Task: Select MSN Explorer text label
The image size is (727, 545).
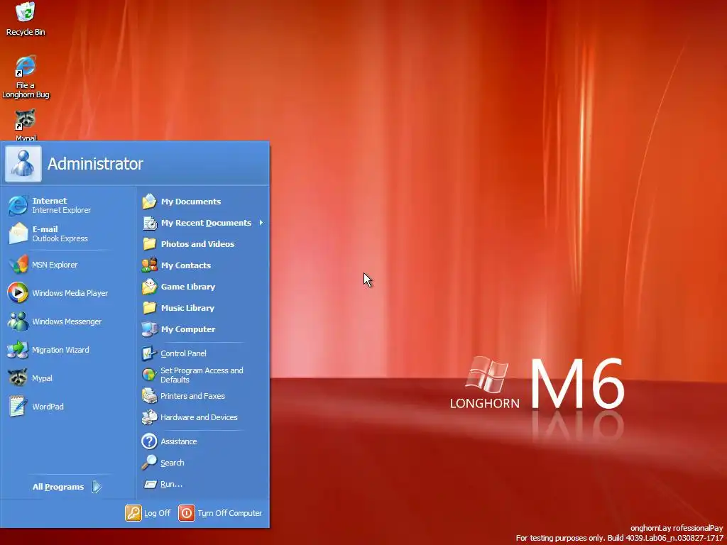Action: pyautogui.click(x=55, y=265)
